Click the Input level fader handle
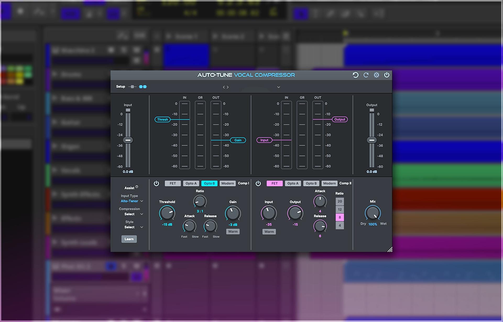This screenshot has width=503, height=322. [x=128, y=140]
